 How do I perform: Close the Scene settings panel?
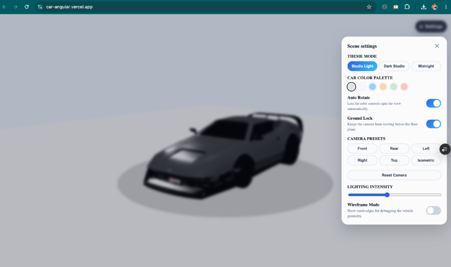(x=437, y=46)
